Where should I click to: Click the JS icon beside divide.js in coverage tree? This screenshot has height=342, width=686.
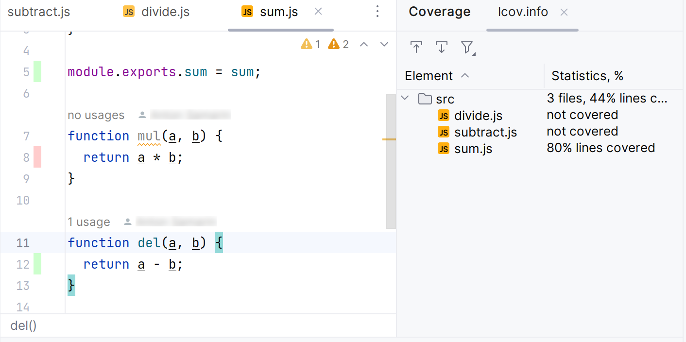(x=444, y=116)
